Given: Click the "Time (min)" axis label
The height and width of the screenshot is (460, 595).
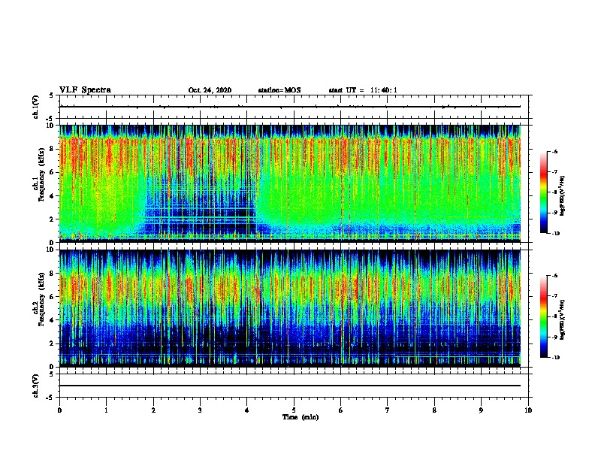Looking at the screenshot, I should click(x=301, y=417).
